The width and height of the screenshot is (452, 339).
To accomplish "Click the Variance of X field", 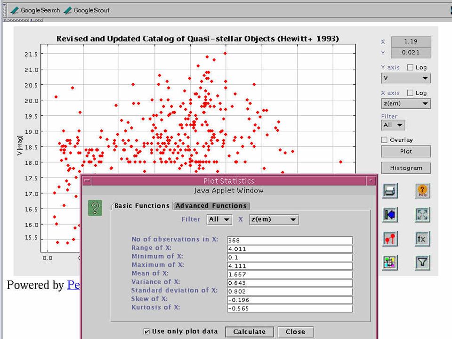I will 290,283.
